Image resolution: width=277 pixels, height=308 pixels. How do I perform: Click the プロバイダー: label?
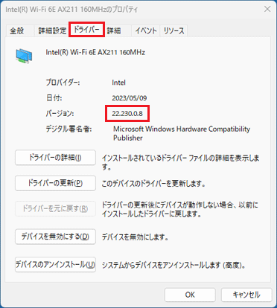click(x=63, y=83)
